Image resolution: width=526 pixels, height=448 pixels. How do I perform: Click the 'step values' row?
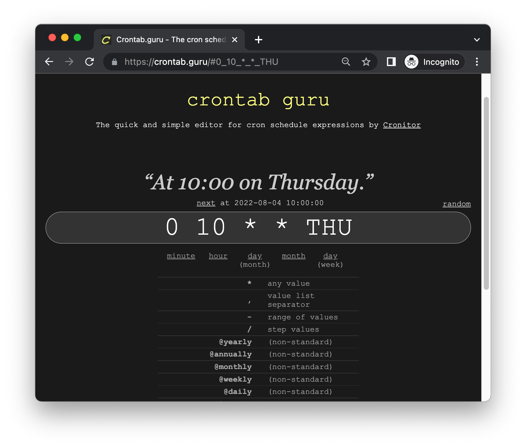258,329
